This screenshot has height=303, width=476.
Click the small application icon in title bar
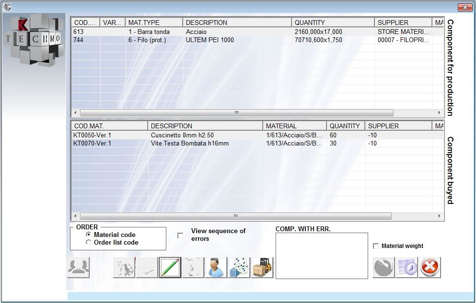pyautogui.click(x=7, y=7)
